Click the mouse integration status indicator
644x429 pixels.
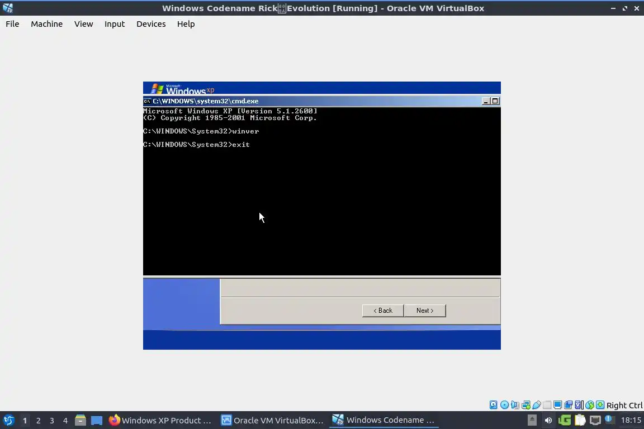(590, 405)
